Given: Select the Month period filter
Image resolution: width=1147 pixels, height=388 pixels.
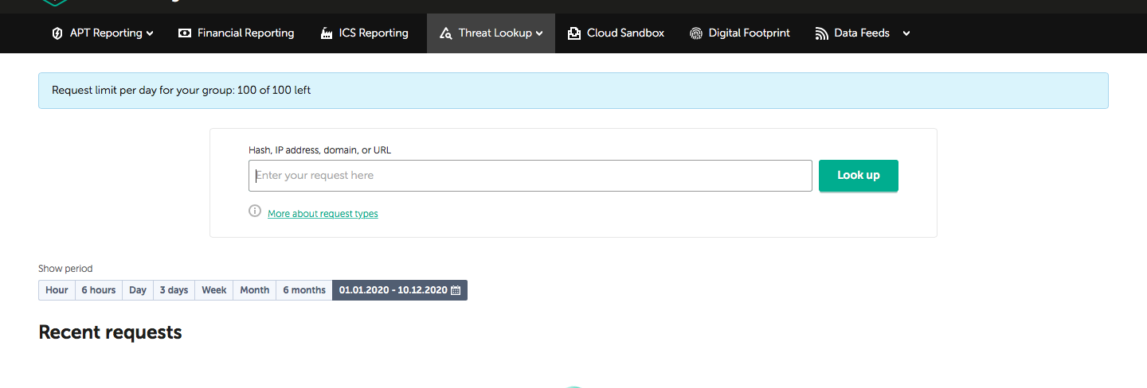Looking at the screenshot, I should [x=255, y=290].
